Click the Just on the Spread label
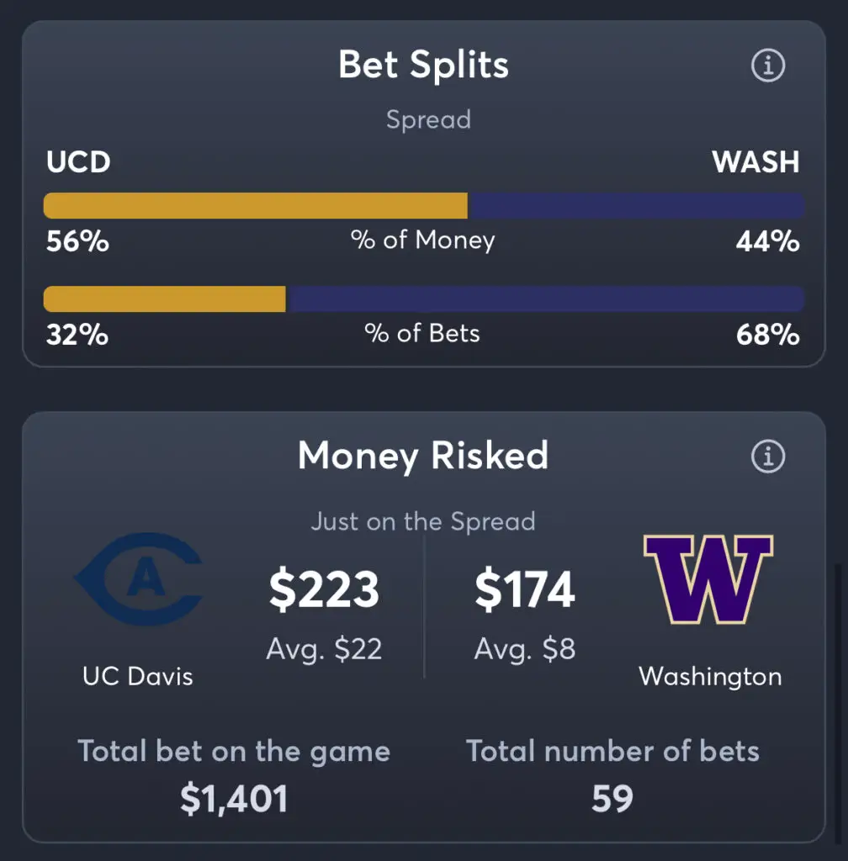 (x=423, y=521)
